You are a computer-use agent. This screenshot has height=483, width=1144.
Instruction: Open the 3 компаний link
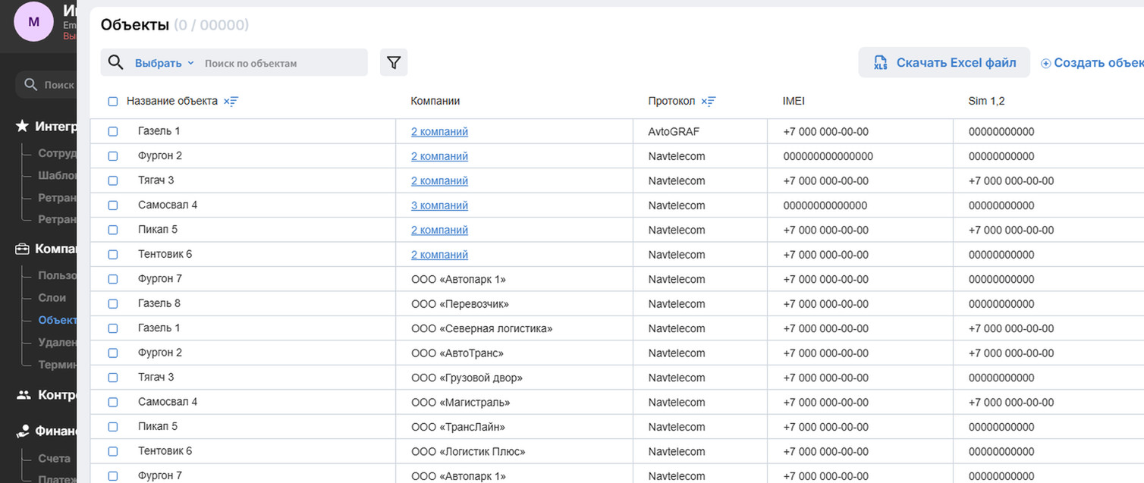click(439, 205)
